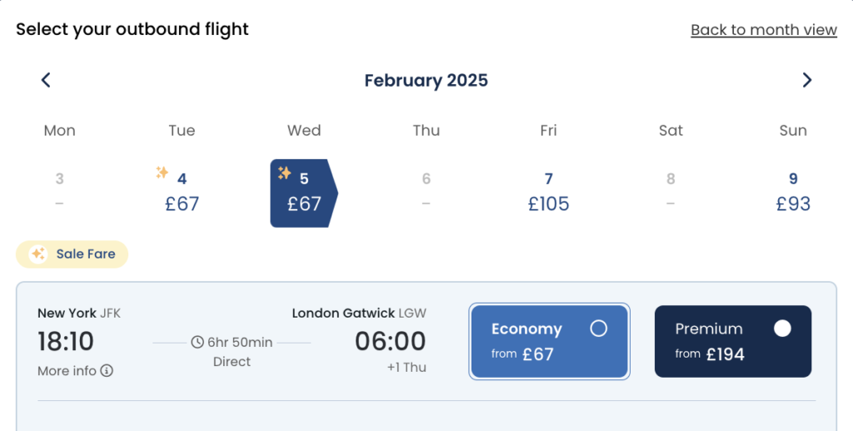This screenshot has width=853, height=431.
Task: Select the Wednesday 5 date tile
Action: point(303,193)
